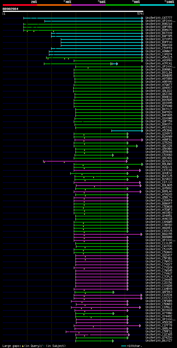Click the cyan ~100% legend color segment
The image size is (177, 348).
click(x=157, y=5)
